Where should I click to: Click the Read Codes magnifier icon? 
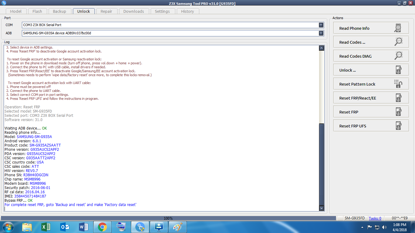(398, 42)
